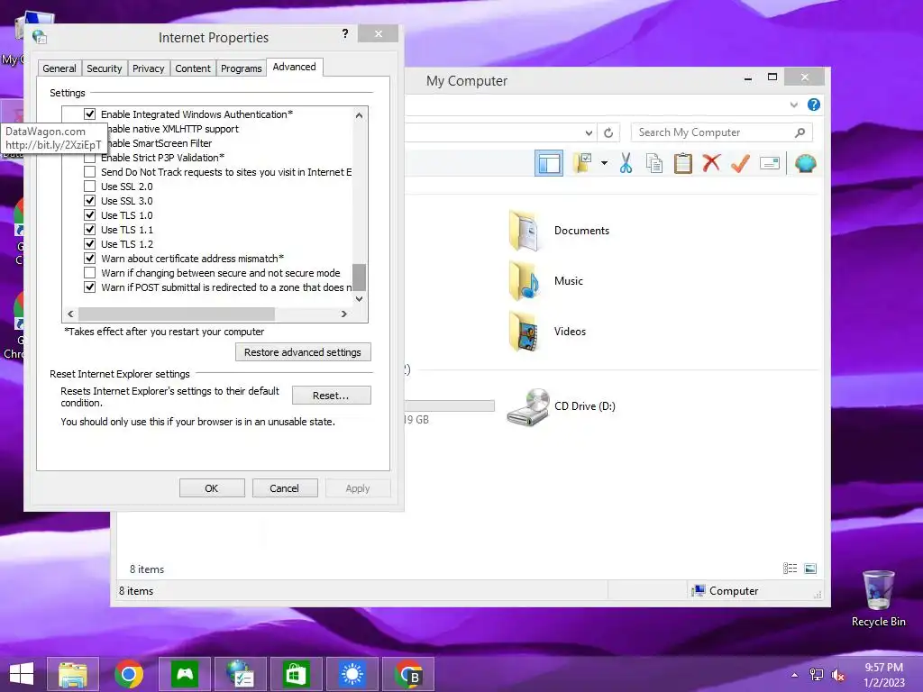
Task: Click the settings list scroll right arrow
Action: (344, 314)
